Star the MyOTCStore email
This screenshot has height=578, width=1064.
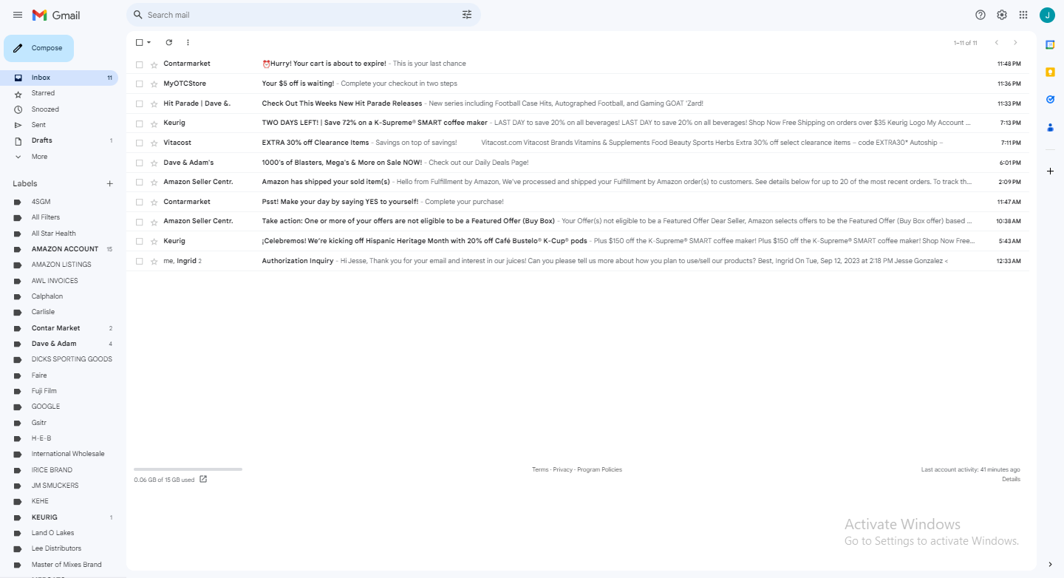[154, 84]
